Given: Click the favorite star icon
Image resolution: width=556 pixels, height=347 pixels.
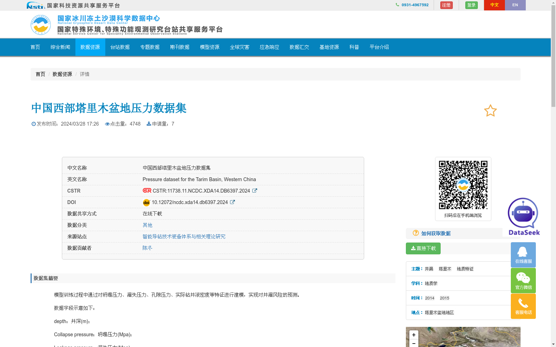Looking at the screenshot, I should pos(490,111).
